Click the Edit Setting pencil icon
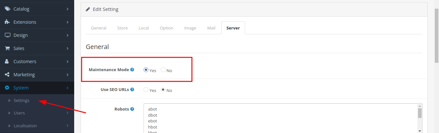 (x=88, y=9)
